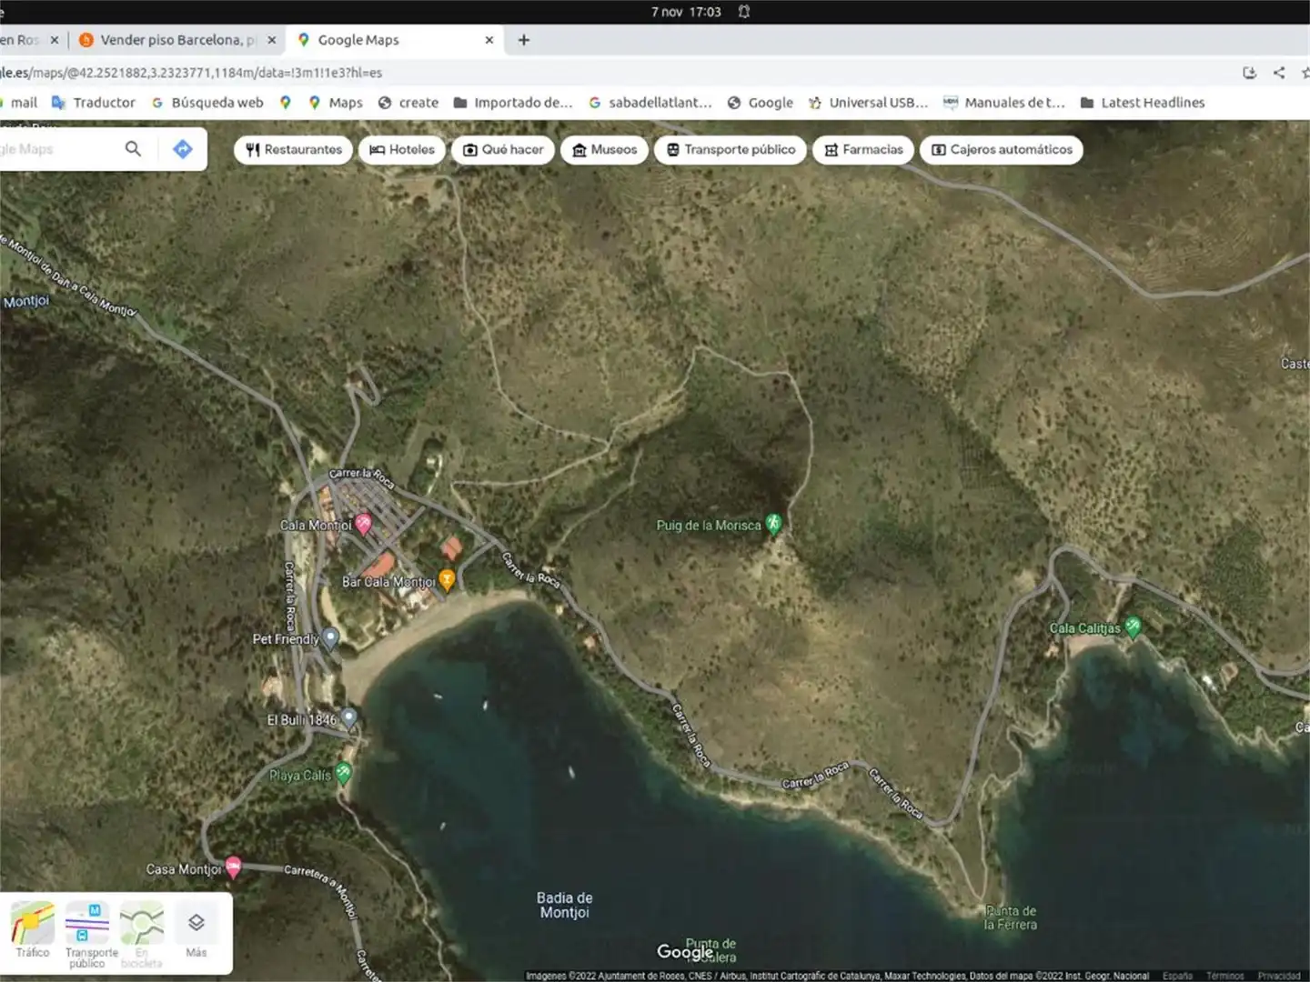This screenshot has height=982, width=1310.
Task: Enable the Tráfico layer
Action: 33,930
